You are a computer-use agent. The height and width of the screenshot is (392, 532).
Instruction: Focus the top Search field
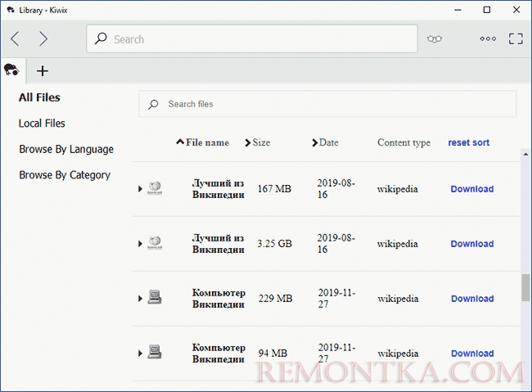tap(252, 38)
